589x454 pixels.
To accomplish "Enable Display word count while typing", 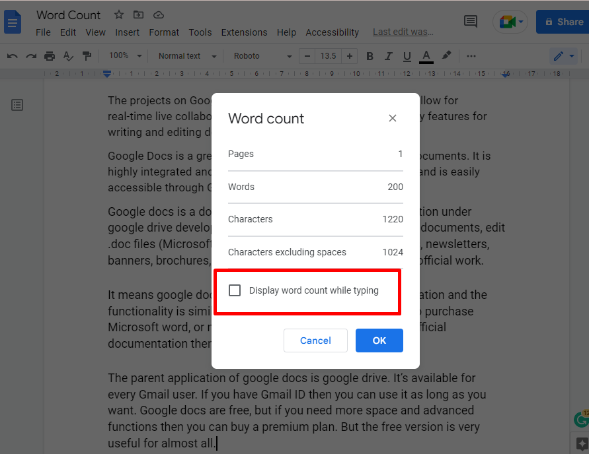I will (235, 290).
